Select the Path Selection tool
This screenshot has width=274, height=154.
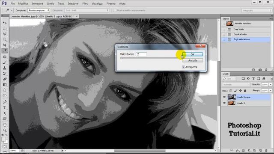[x=5, y=113]
